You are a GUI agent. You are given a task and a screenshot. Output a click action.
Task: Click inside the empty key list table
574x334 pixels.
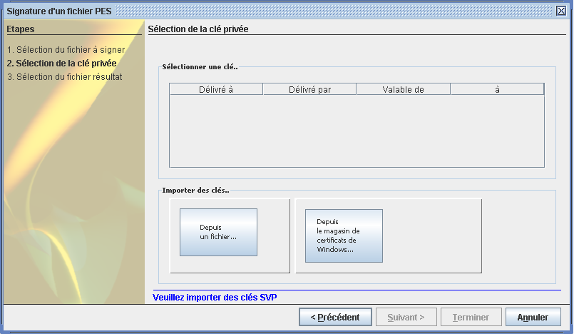pyautogui.click(x=357, y=131)
